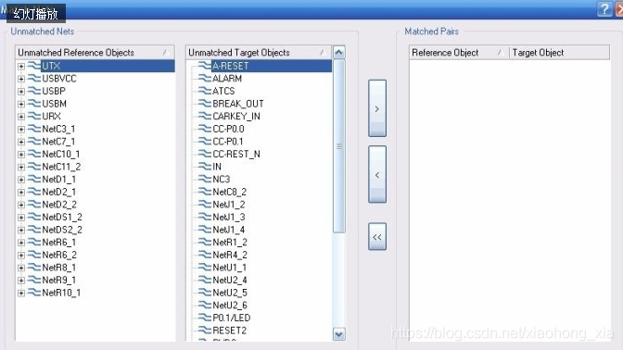This screenshot has height=350, width=623.
Task: Expand the NetR10_1 node
Action: click(21, 294)
